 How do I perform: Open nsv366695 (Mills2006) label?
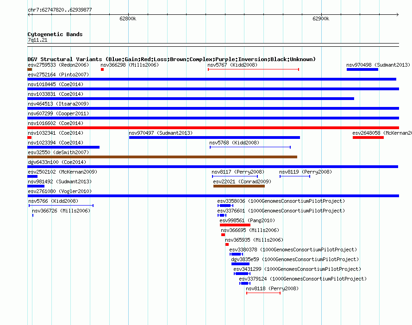tap(250, 230)
